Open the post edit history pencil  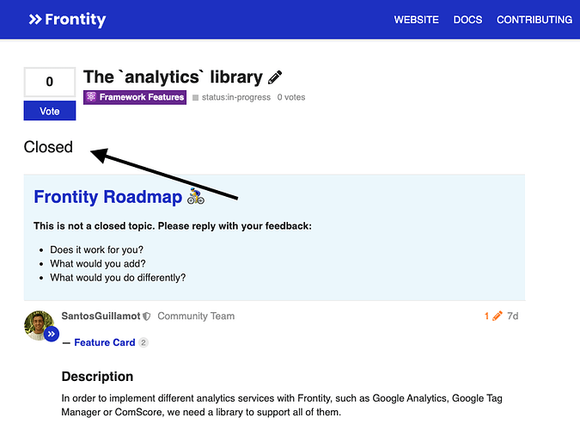point(496,316)
